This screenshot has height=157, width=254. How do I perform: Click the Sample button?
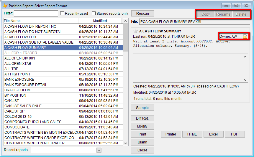(x=142, y=108)
